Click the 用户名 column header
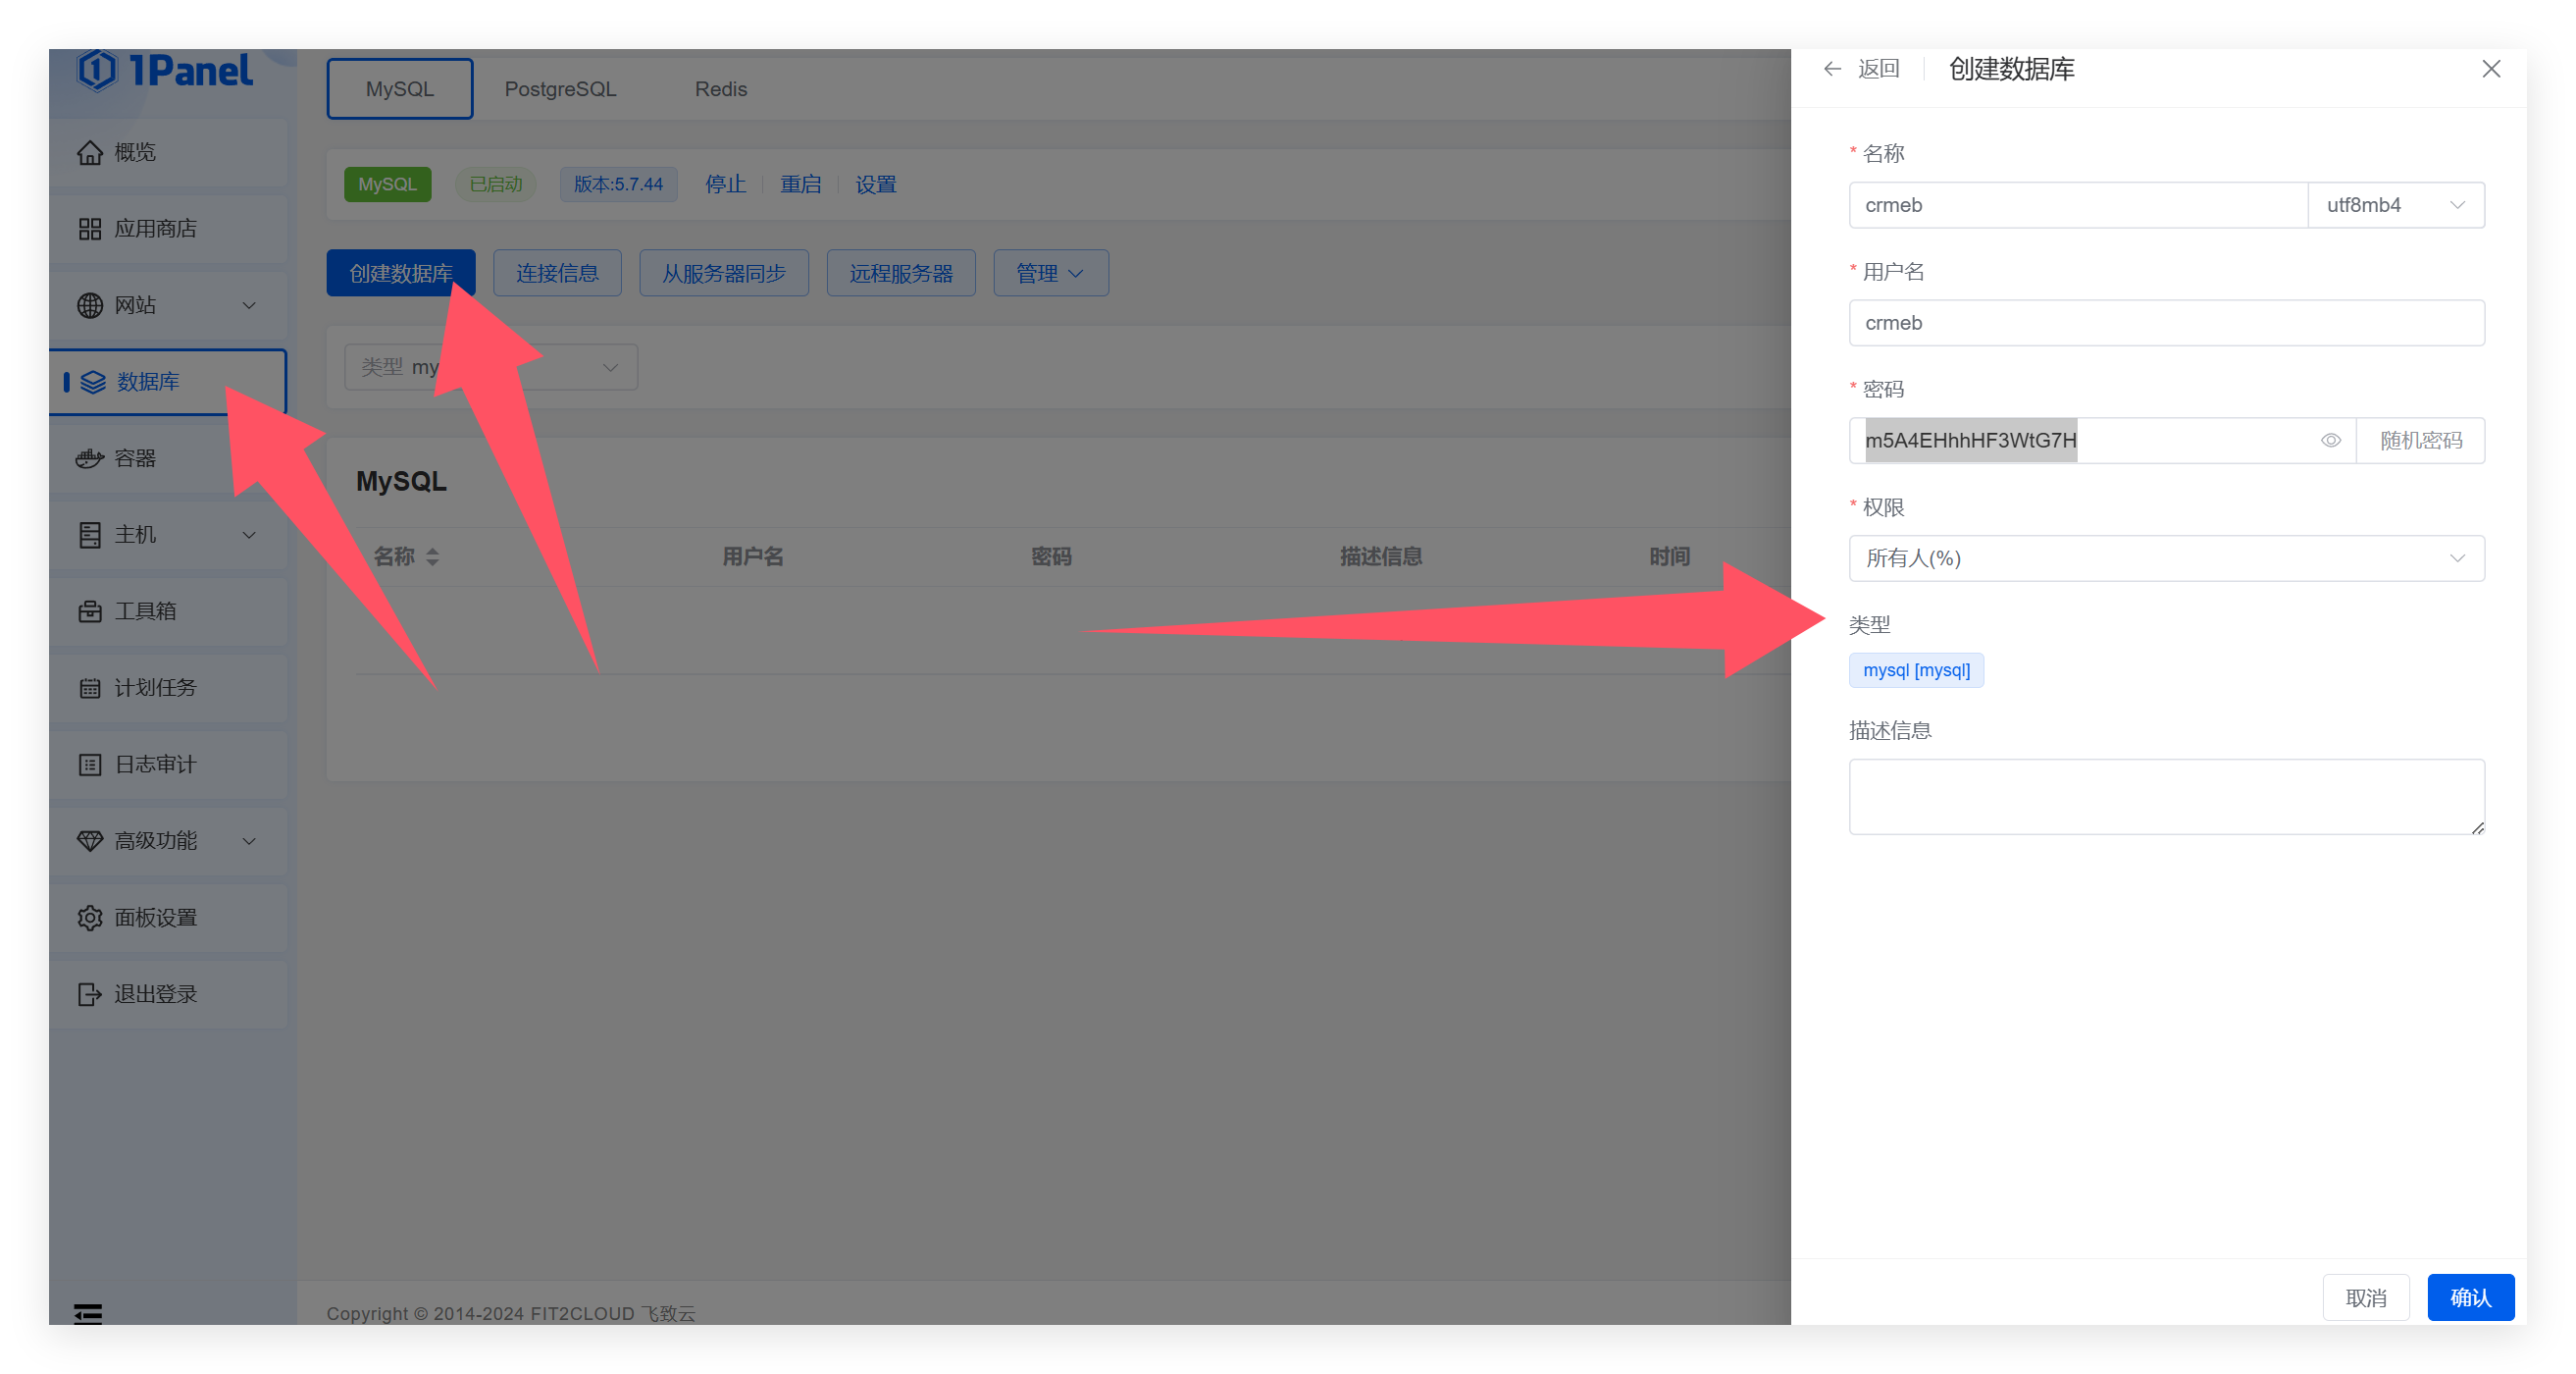The width and height of the screenshot is (2576, 1374). [753, 557]
